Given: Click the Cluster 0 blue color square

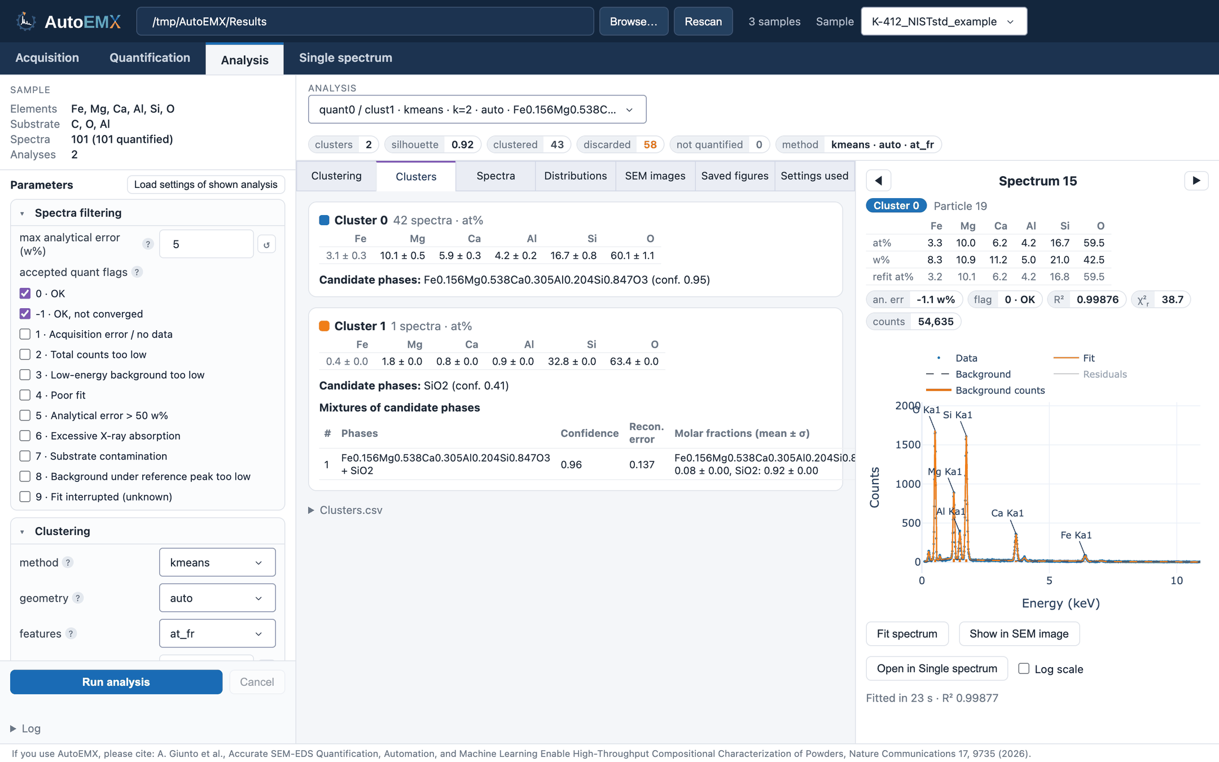Looking at the screenshot, I should 324,220.
